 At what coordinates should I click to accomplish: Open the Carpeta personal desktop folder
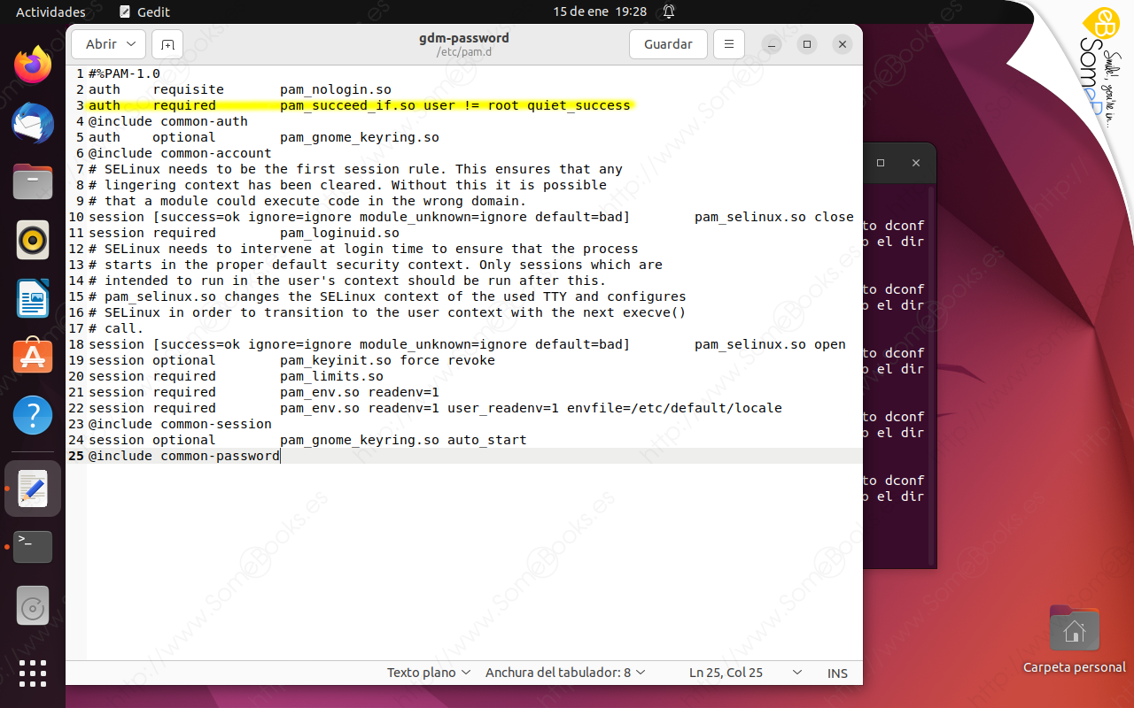[x=1074, y=628]
